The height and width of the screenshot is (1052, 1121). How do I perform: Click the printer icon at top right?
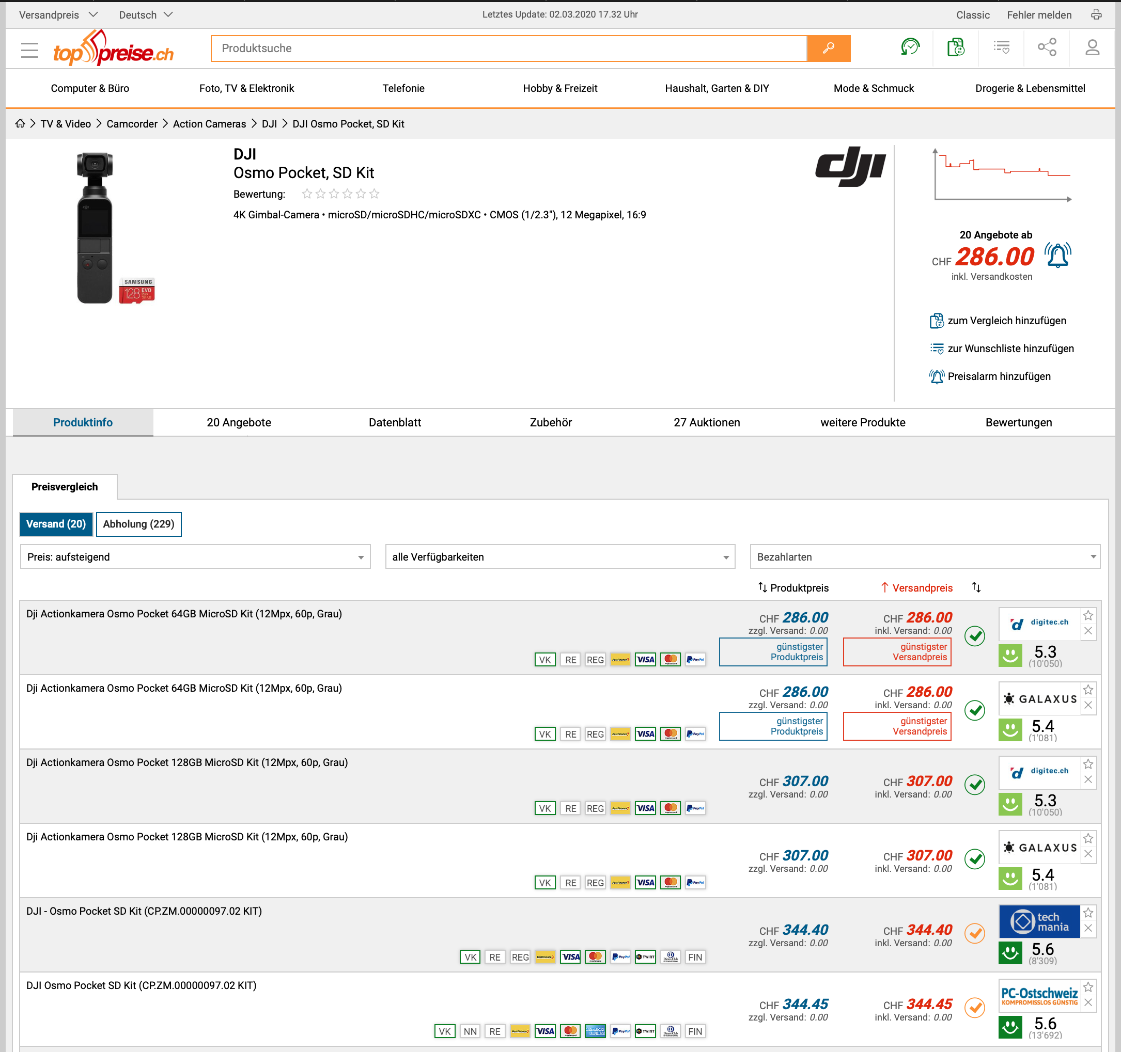pos(1096,14)
